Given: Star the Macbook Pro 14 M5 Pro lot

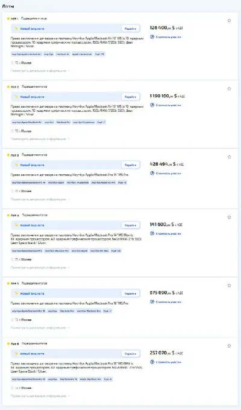Looking at the screenshot, I should click(229, 157).
